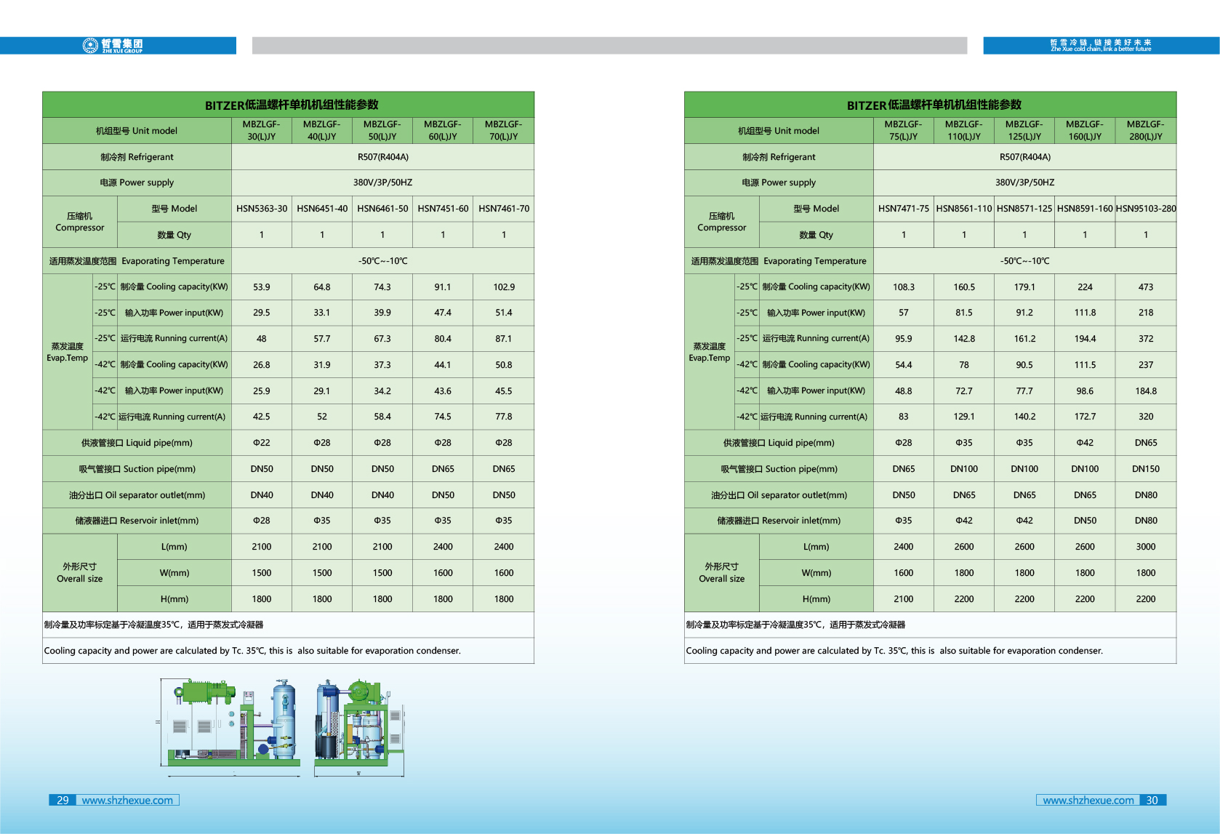Select column header MBZLGF-40(L)JY
This screenshot has height=834, width=1220.
[x=322, y=130]
